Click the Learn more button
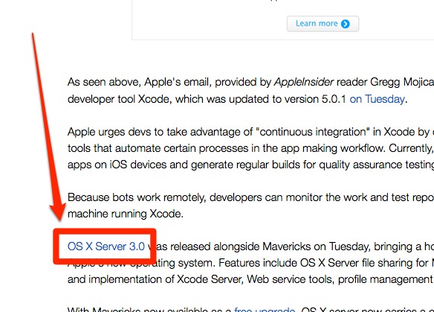The height and width of the screenshot is (312, 434). [323, 24]
